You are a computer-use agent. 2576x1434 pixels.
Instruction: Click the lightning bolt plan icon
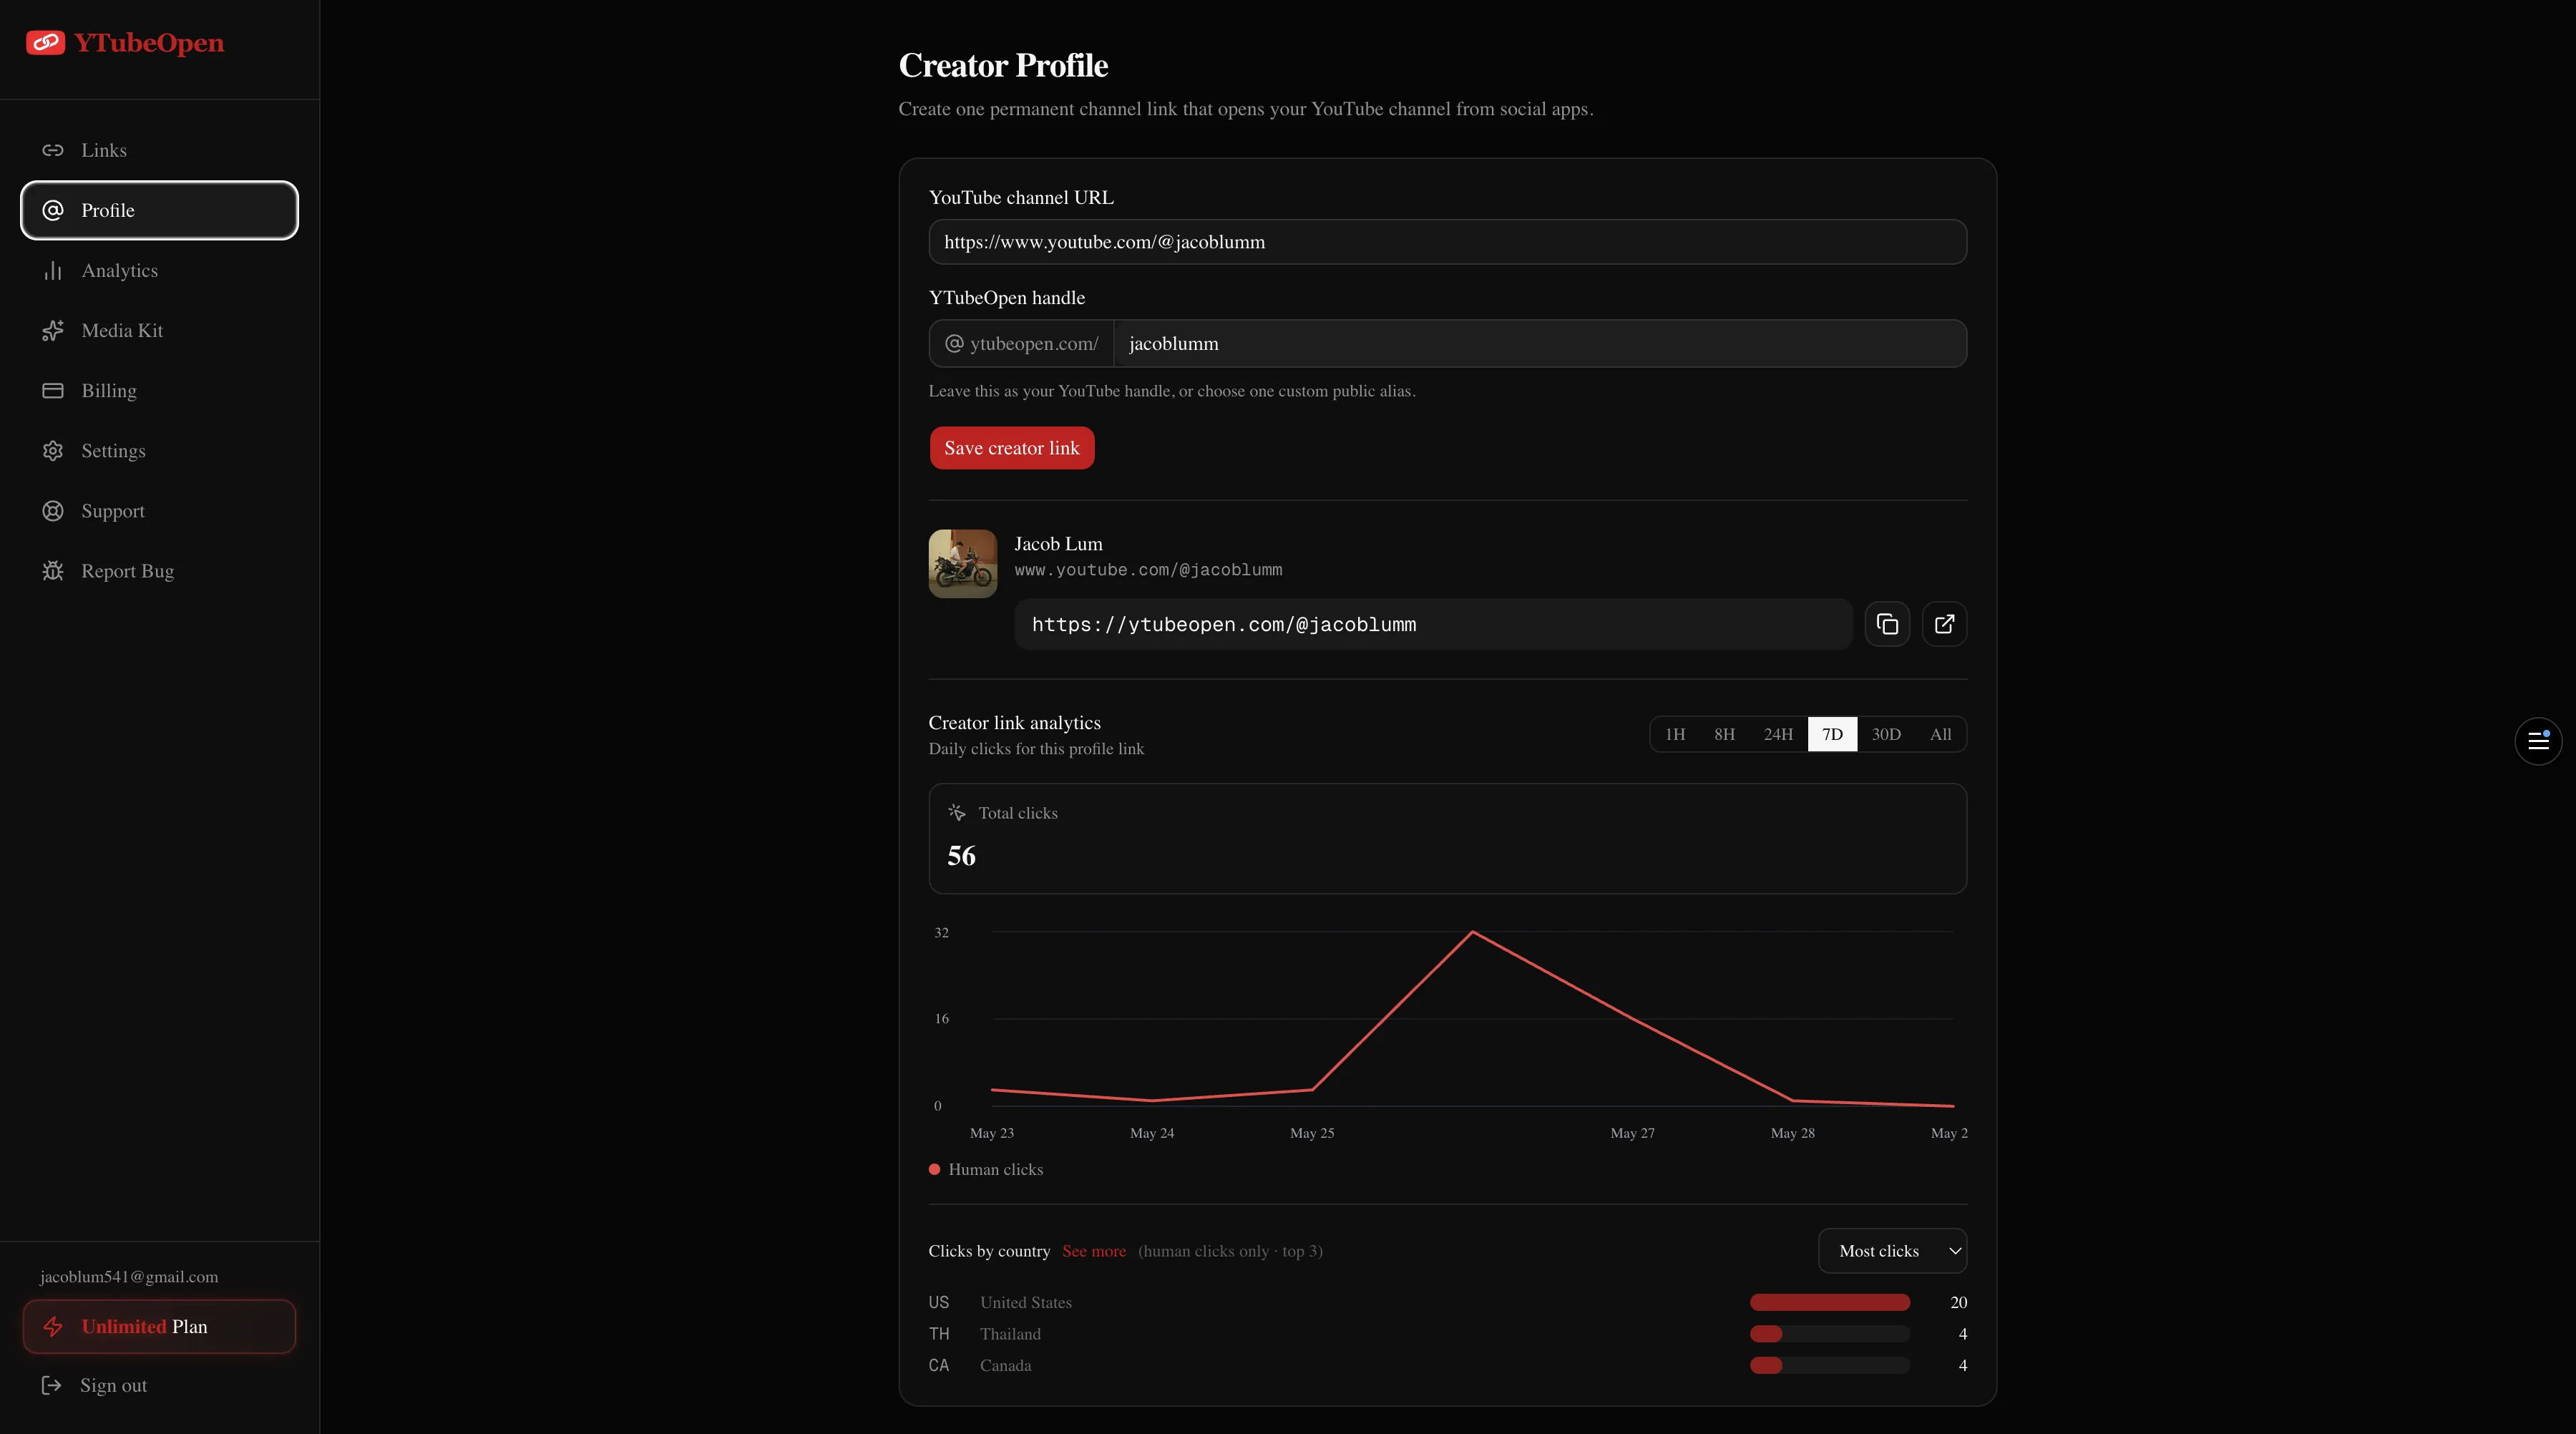click(53, 1326)
